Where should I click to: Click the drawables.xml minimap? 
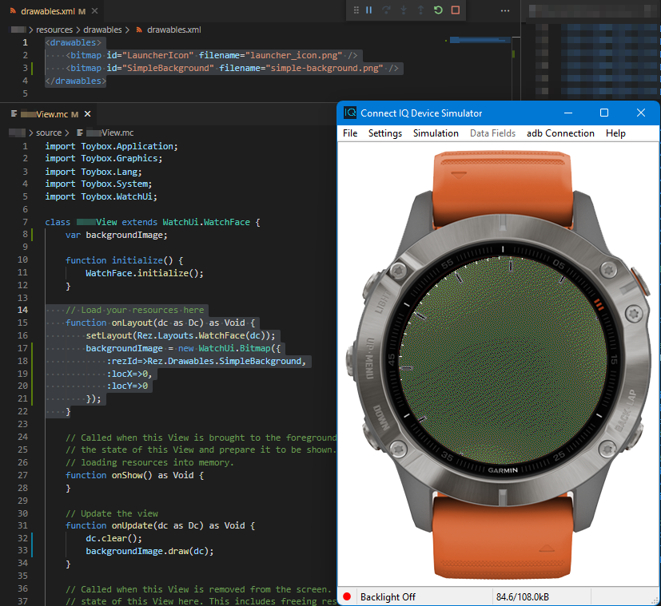480,41
